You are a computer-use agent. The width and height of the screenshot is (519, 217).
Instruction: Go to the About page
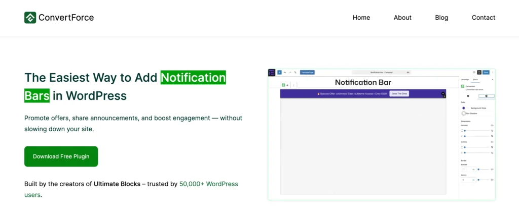click(x=402, y=18)
